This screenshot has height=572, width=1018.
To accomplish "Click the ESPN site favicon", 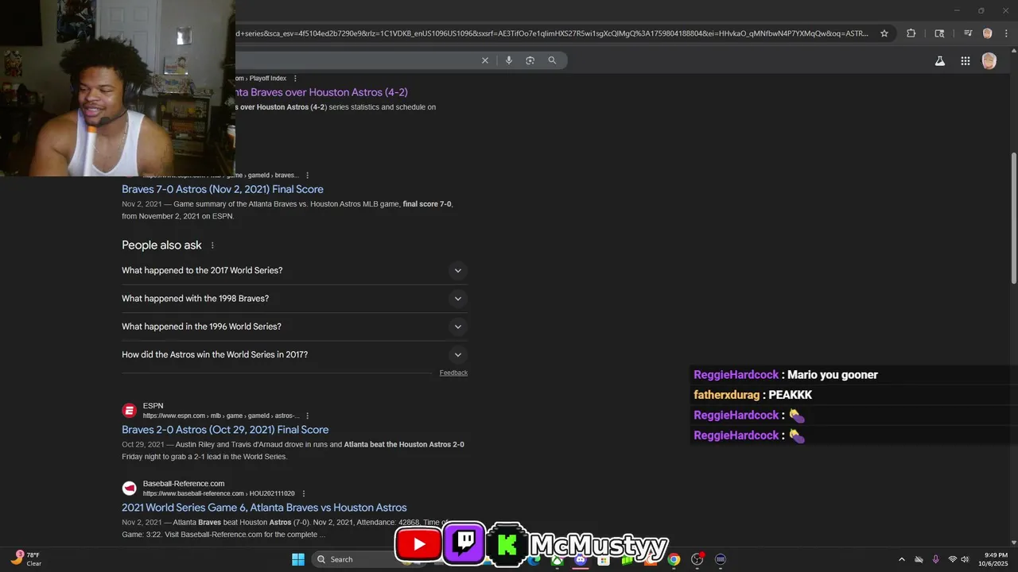I will point(129,411).
